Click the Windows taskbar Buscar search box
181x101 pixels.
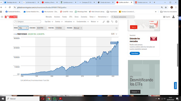point(23,99)
